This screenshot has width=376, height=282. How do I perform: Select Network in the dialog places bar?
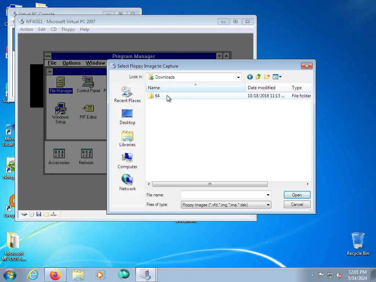click(x=127, y=182)
